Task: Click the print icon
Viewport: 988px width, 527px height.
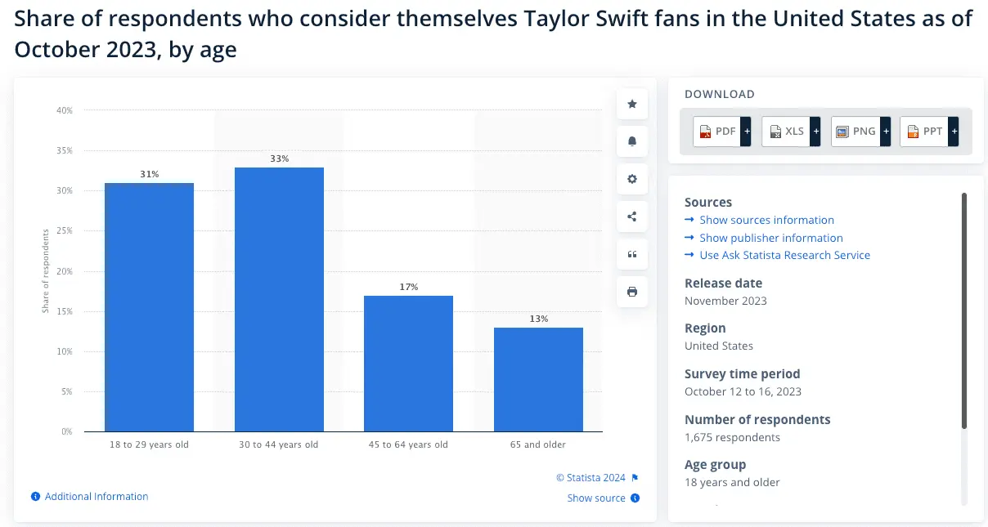Action: (x=631, y=292)
